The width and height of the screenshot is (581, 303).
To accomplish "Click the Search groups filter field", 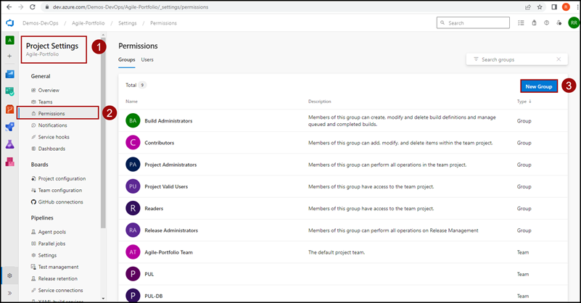I will click(x=516, y=59).
